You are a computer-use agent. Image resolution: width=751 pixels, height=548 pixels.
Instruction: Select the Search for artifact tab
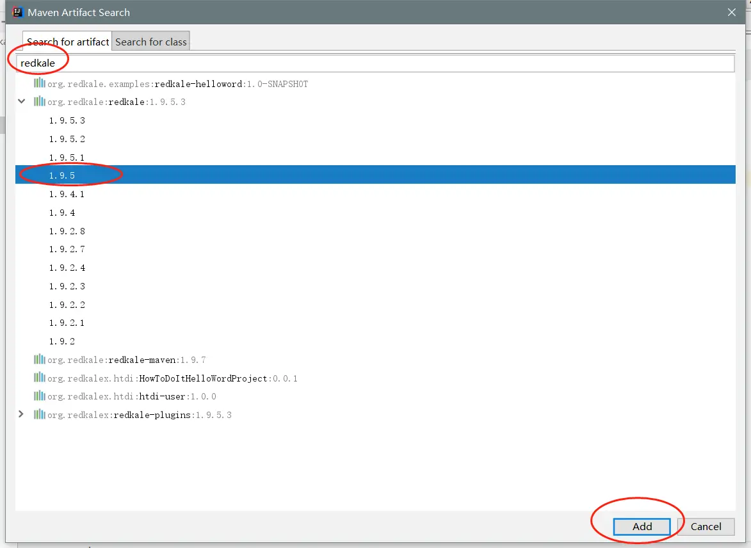(x=67, y=42)
